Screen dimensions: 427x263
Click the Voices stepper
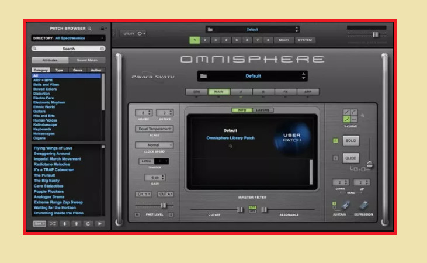point(144,113)
